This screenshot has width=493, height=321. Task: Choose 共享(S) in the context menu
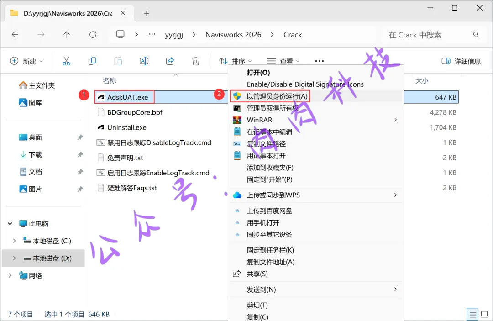(316, 274)
